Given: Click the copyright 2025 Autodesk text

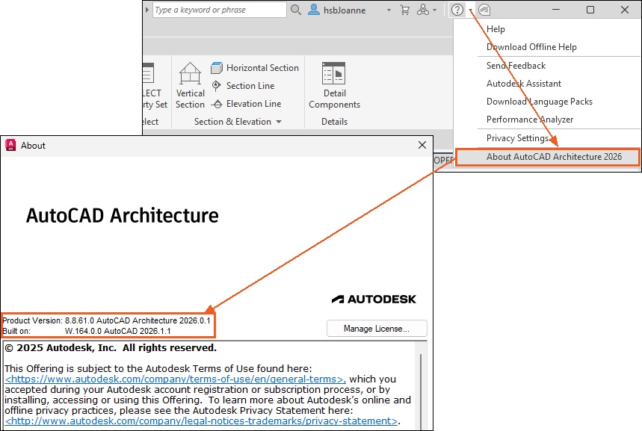Looking at the screenshot, I should 111,348.
